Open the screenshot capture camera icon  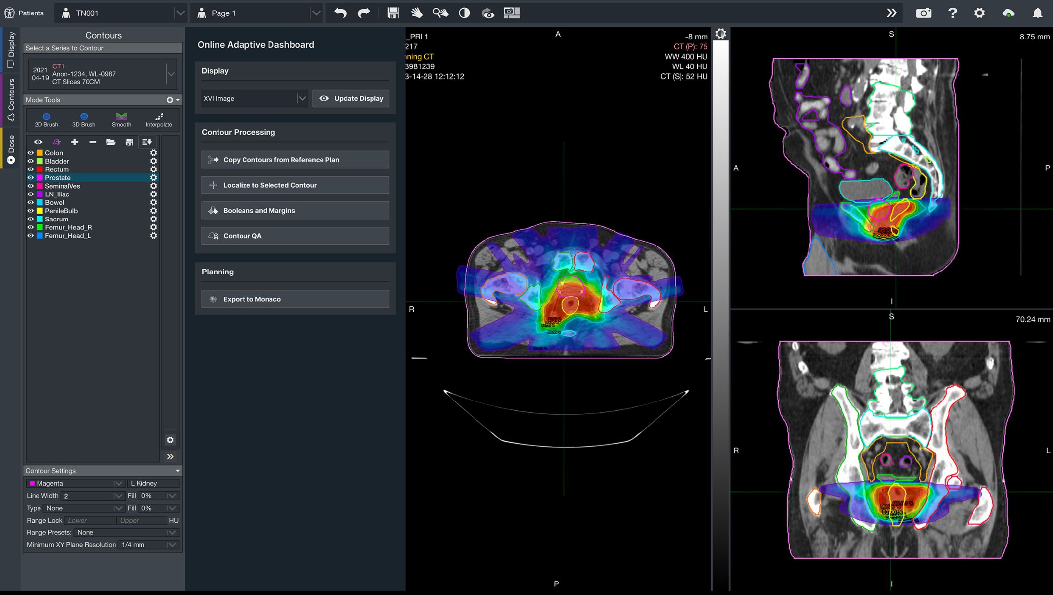pos(923,13)
